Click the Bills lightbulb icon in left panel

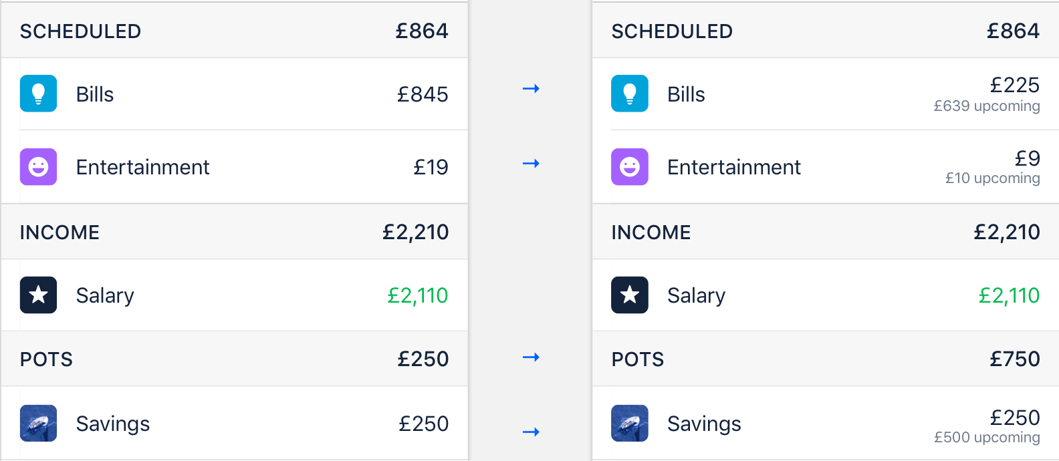coord(38,94)
